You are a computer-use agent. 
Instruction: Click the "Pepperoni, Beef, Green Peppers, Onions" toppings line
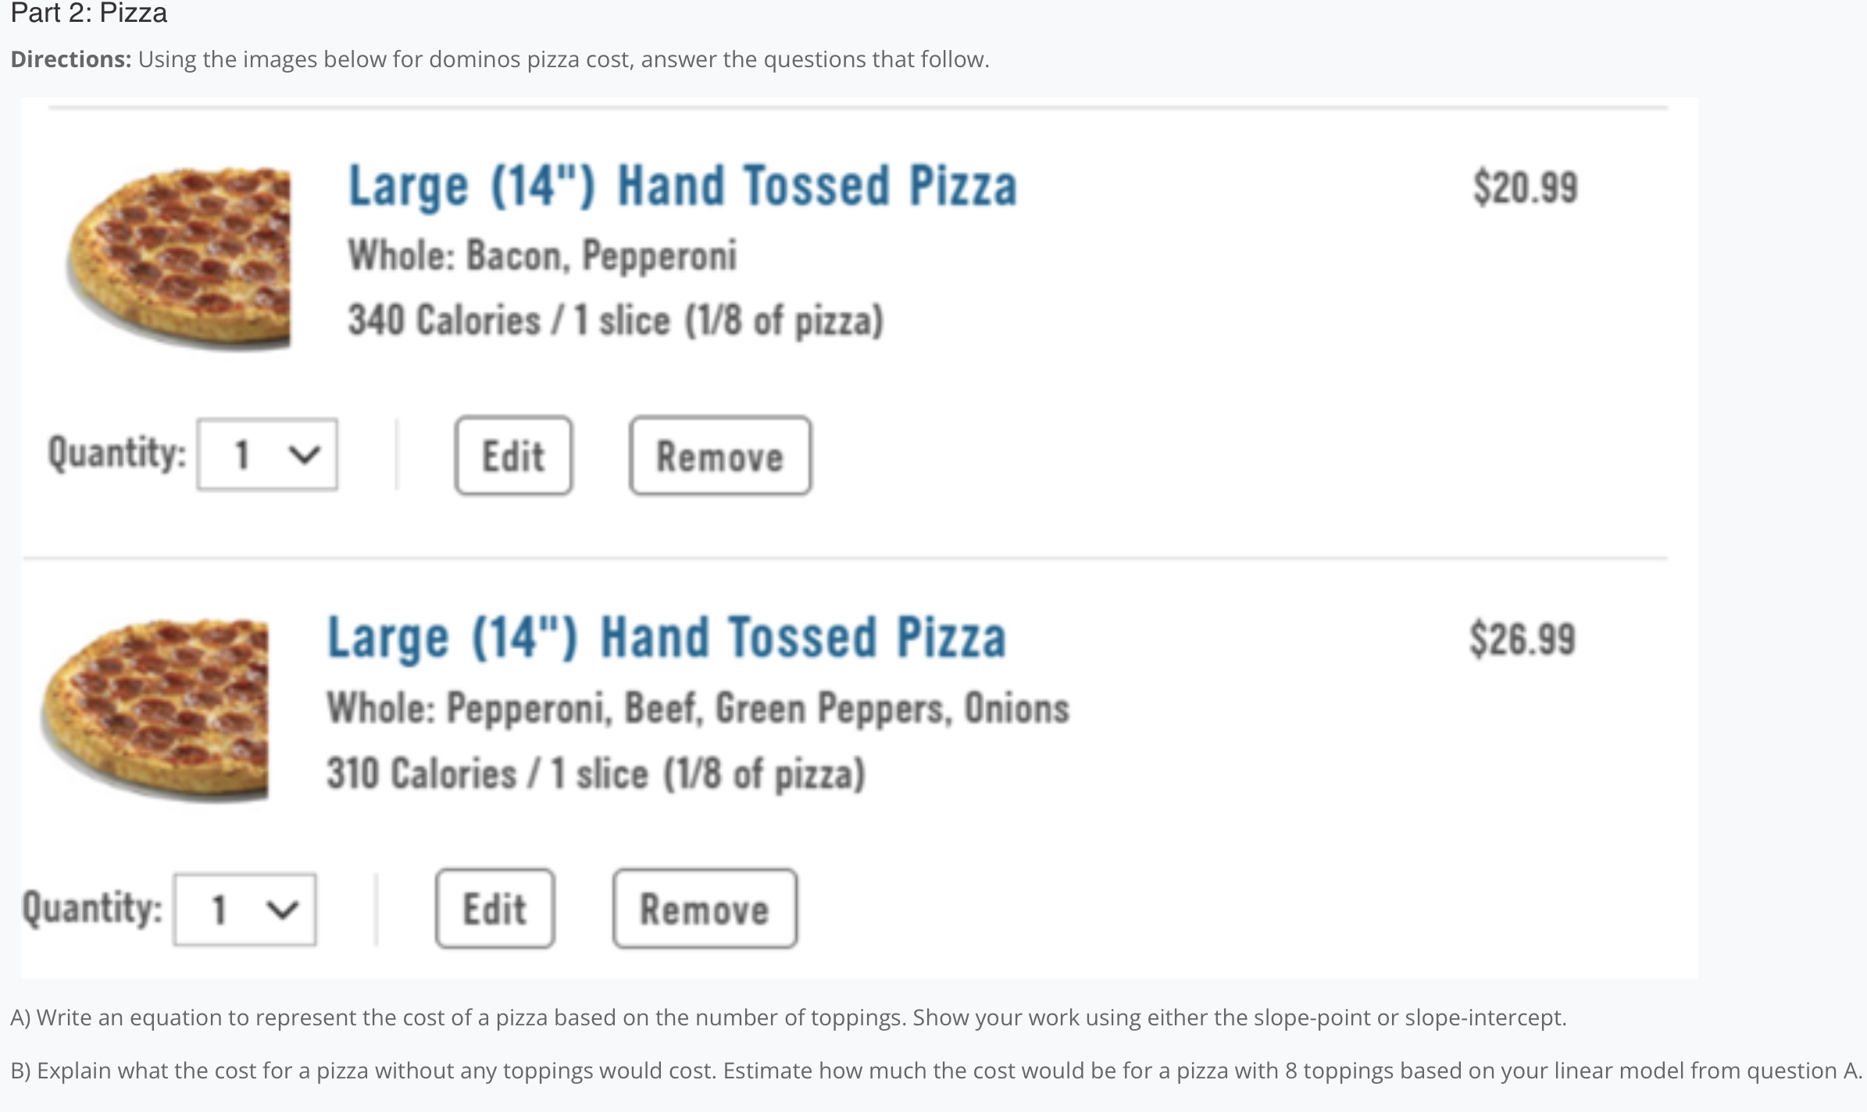point(698,708)
